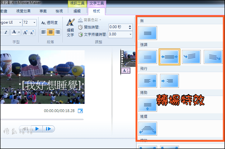The image size is (225, 149).
Task: Apply fly in from left effect
Action: click(170, 81)
